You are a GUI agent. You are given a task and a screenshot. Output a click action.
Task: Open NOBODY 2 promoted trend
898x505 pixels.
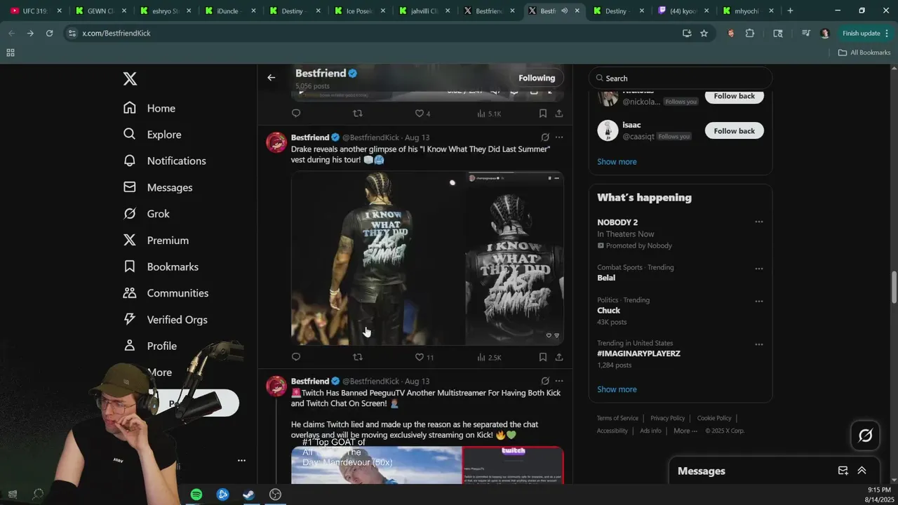click(x=617, y=222)
